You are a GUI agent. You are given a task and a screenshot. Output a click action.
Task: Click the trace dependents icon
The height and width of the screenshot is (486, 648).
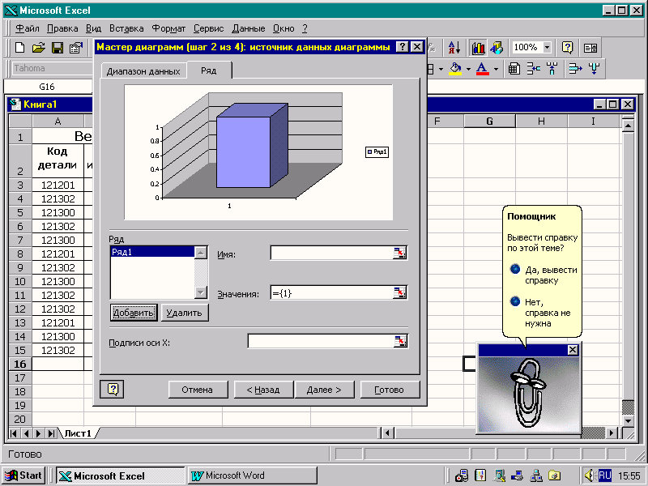pos(575,69)
